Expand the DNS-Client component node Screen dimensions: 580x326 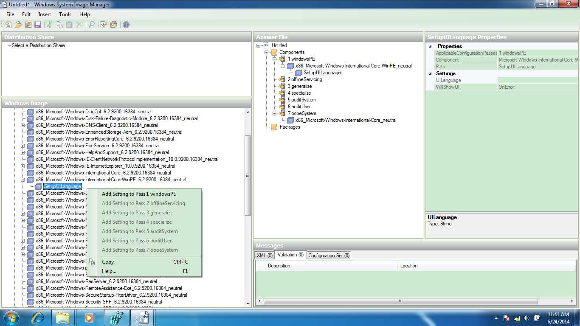(23, 125)
